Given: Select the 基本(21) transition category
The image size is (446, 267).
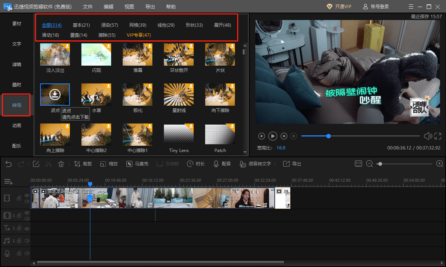Looking at the screenshot, I should click(81, 25).
